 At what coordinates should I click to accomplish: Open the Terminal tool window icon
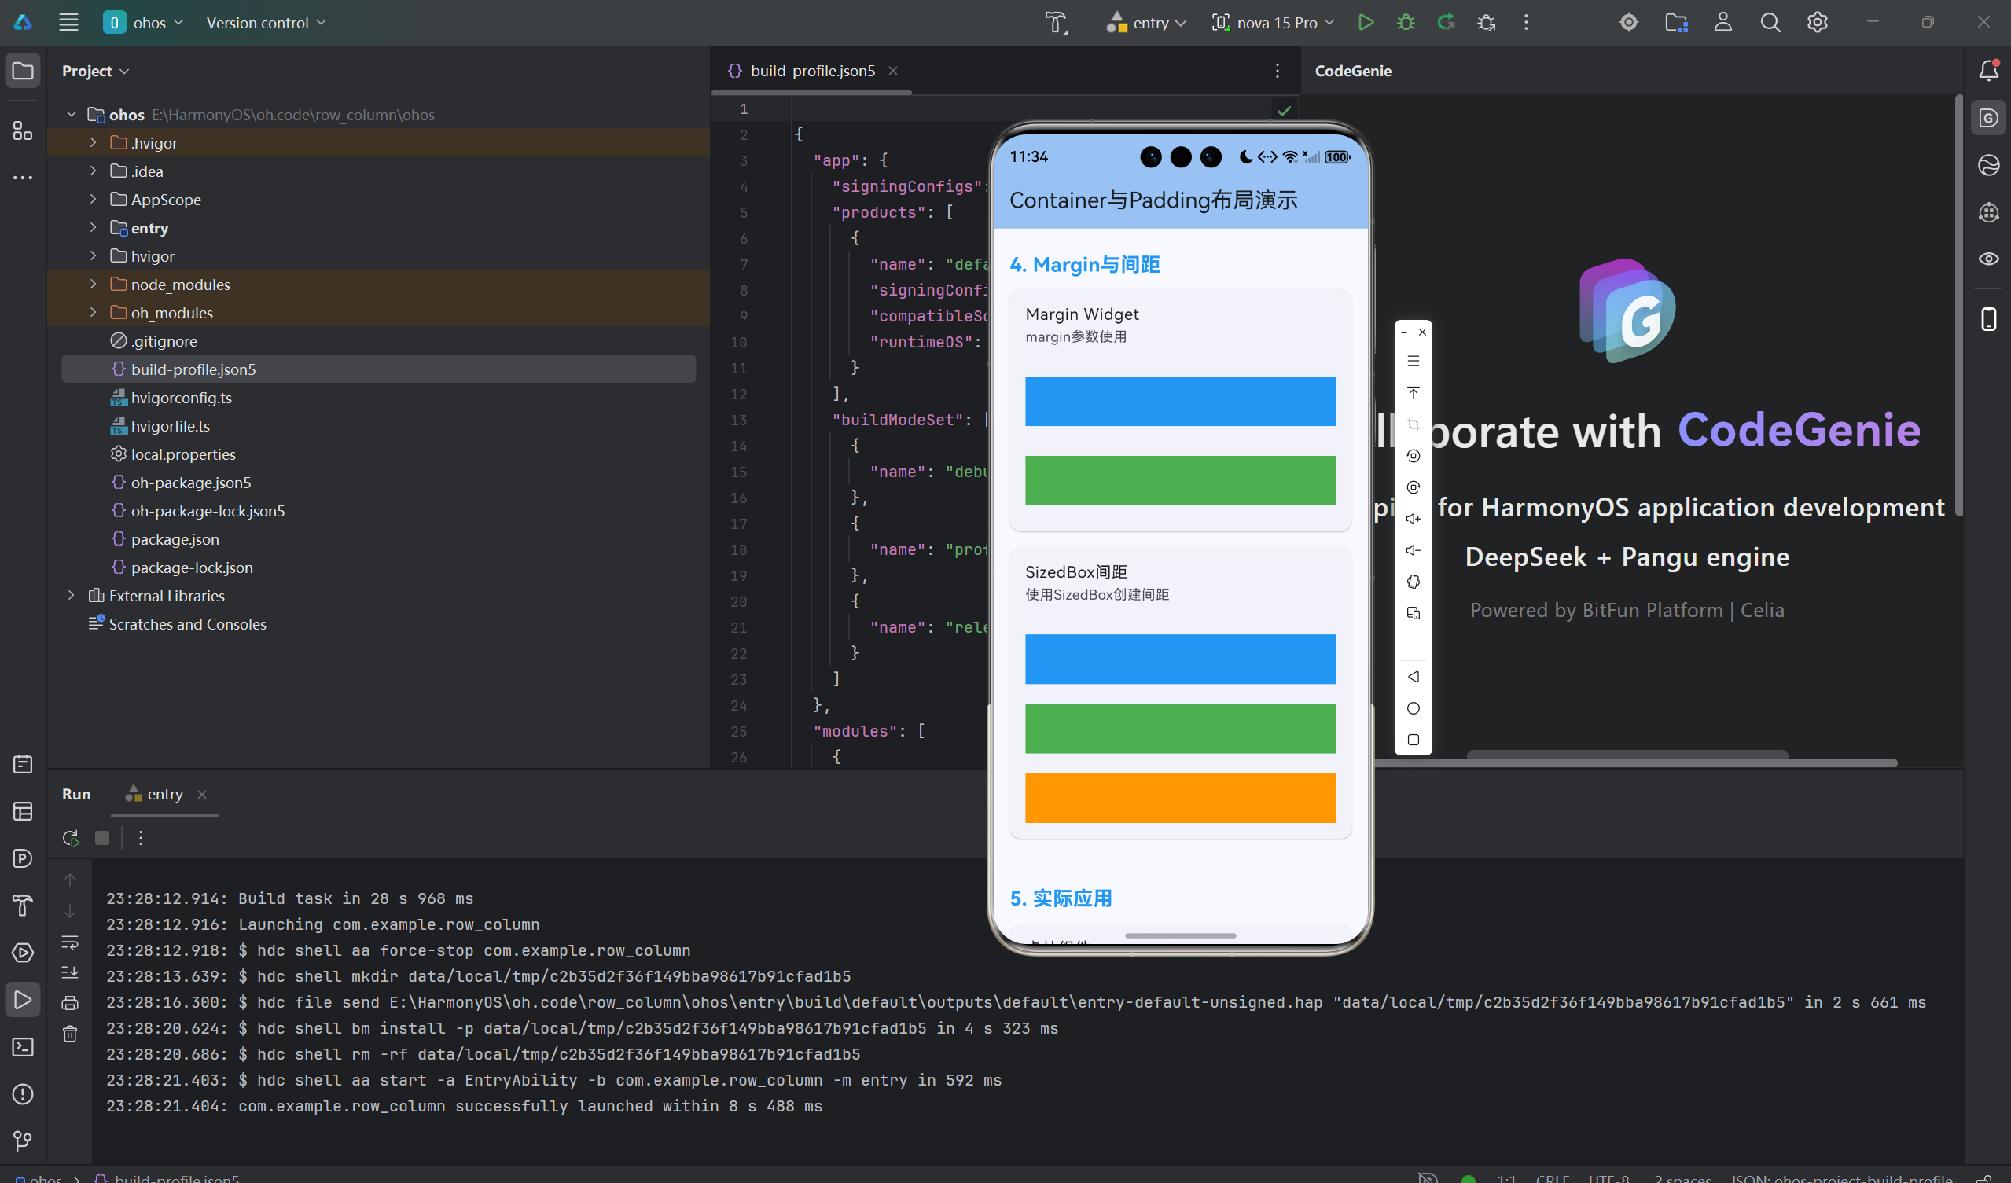pos(22,1046)
